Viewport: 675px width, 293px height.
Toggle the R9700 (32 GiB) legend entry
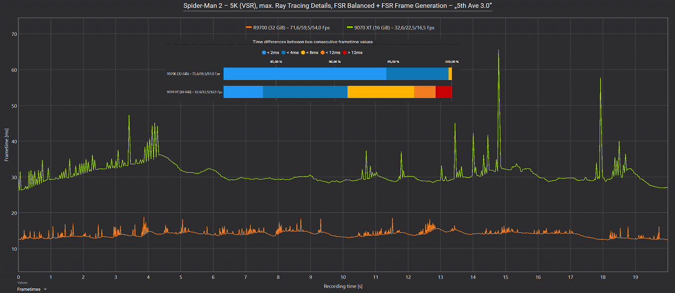287,27
